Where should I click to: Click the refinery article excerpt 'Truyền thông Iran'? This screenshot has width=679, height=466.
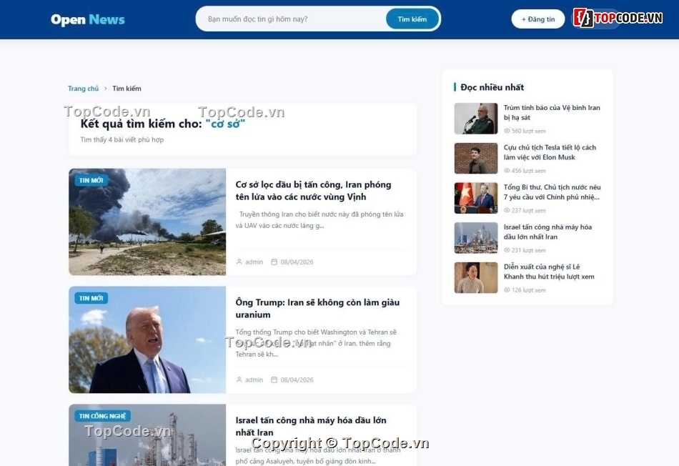click(x=319, y=219)
